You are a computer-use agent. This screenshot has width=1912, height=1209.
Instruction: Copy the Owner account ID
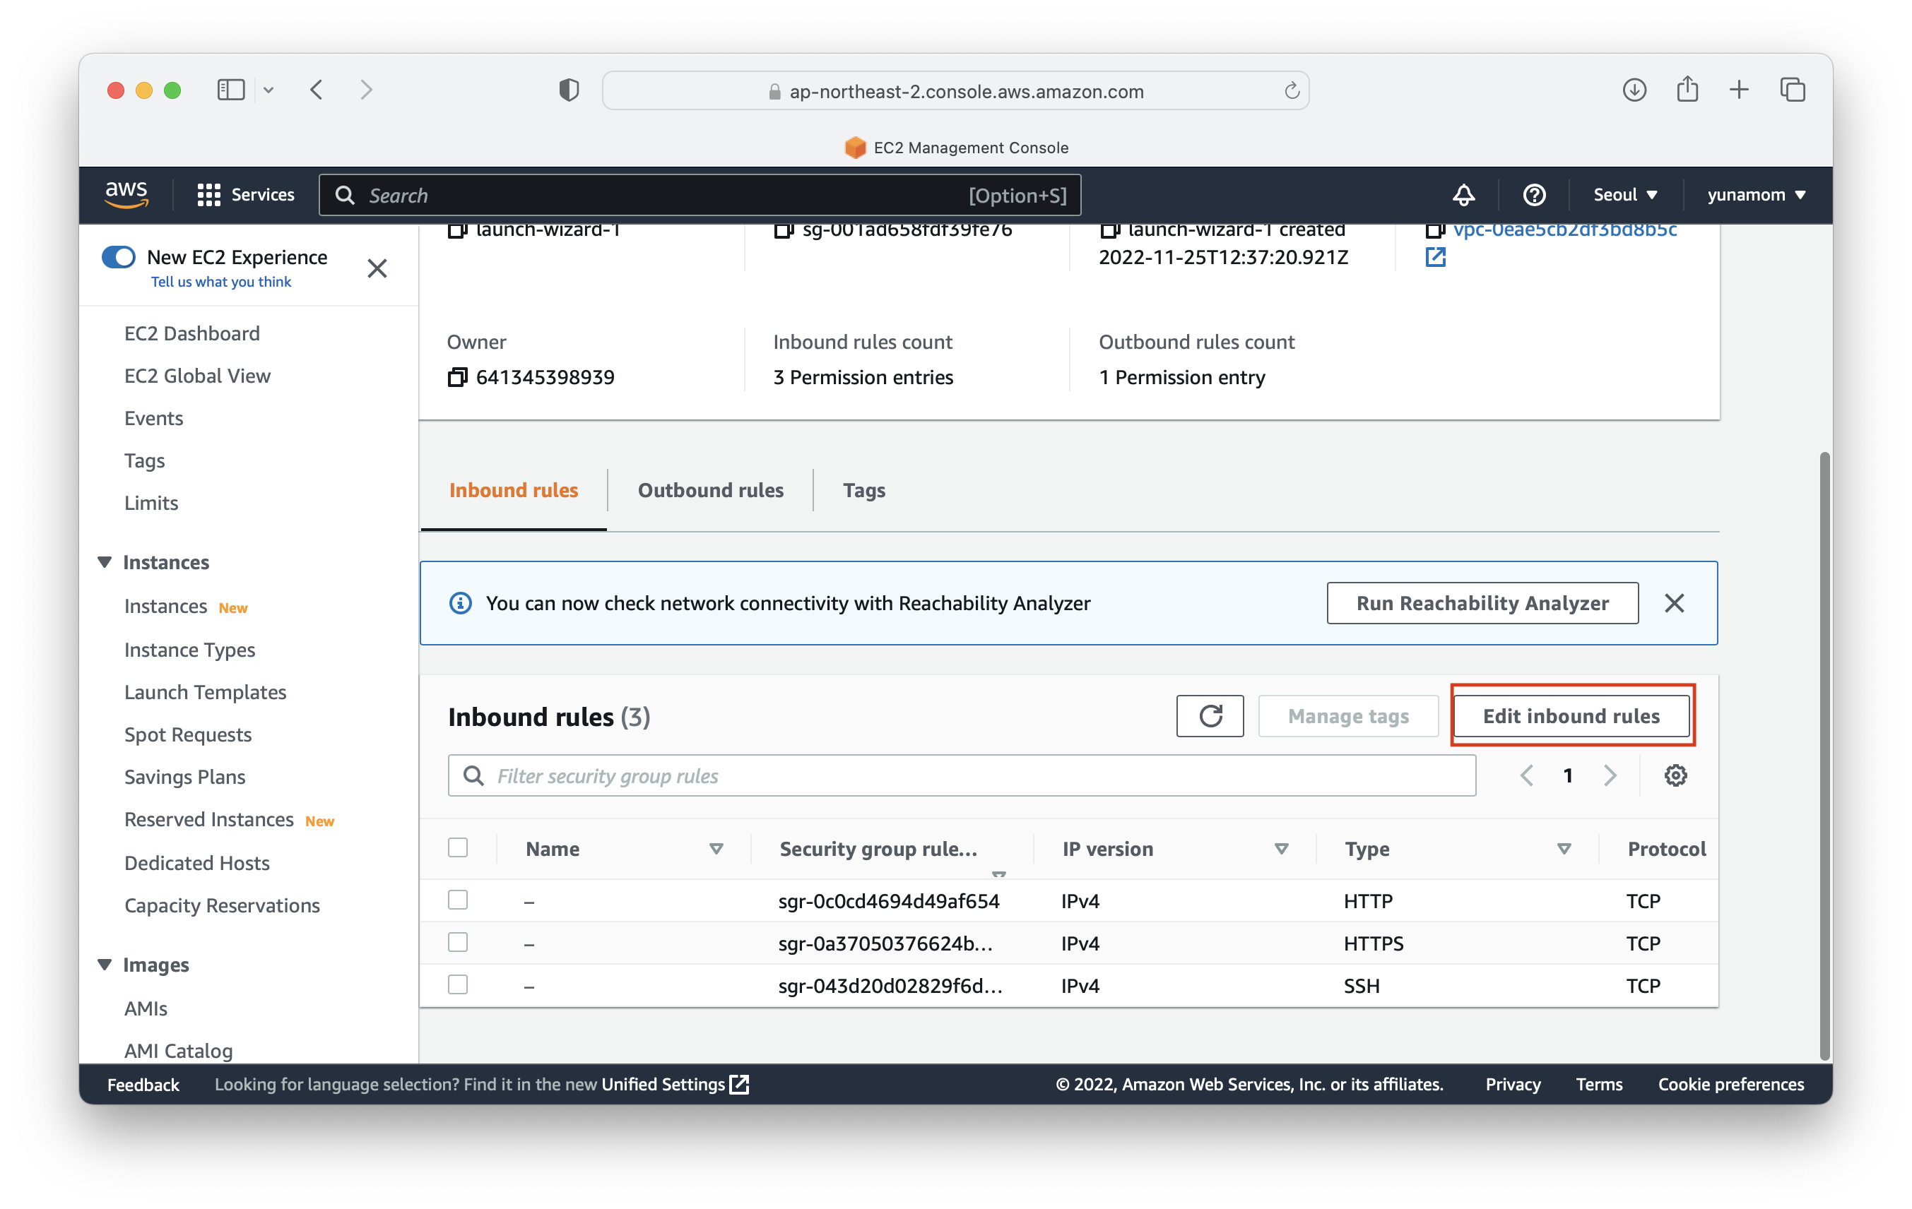(x=457, y=377)
